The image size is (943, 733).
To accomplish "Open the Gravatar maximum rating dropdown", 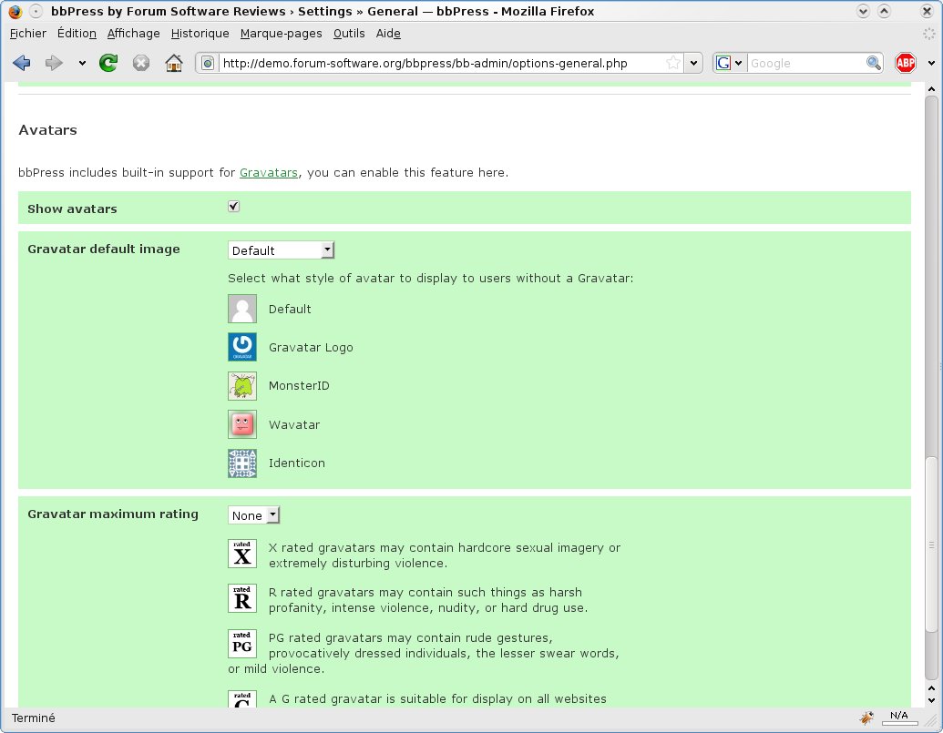I will coord(254,514).
